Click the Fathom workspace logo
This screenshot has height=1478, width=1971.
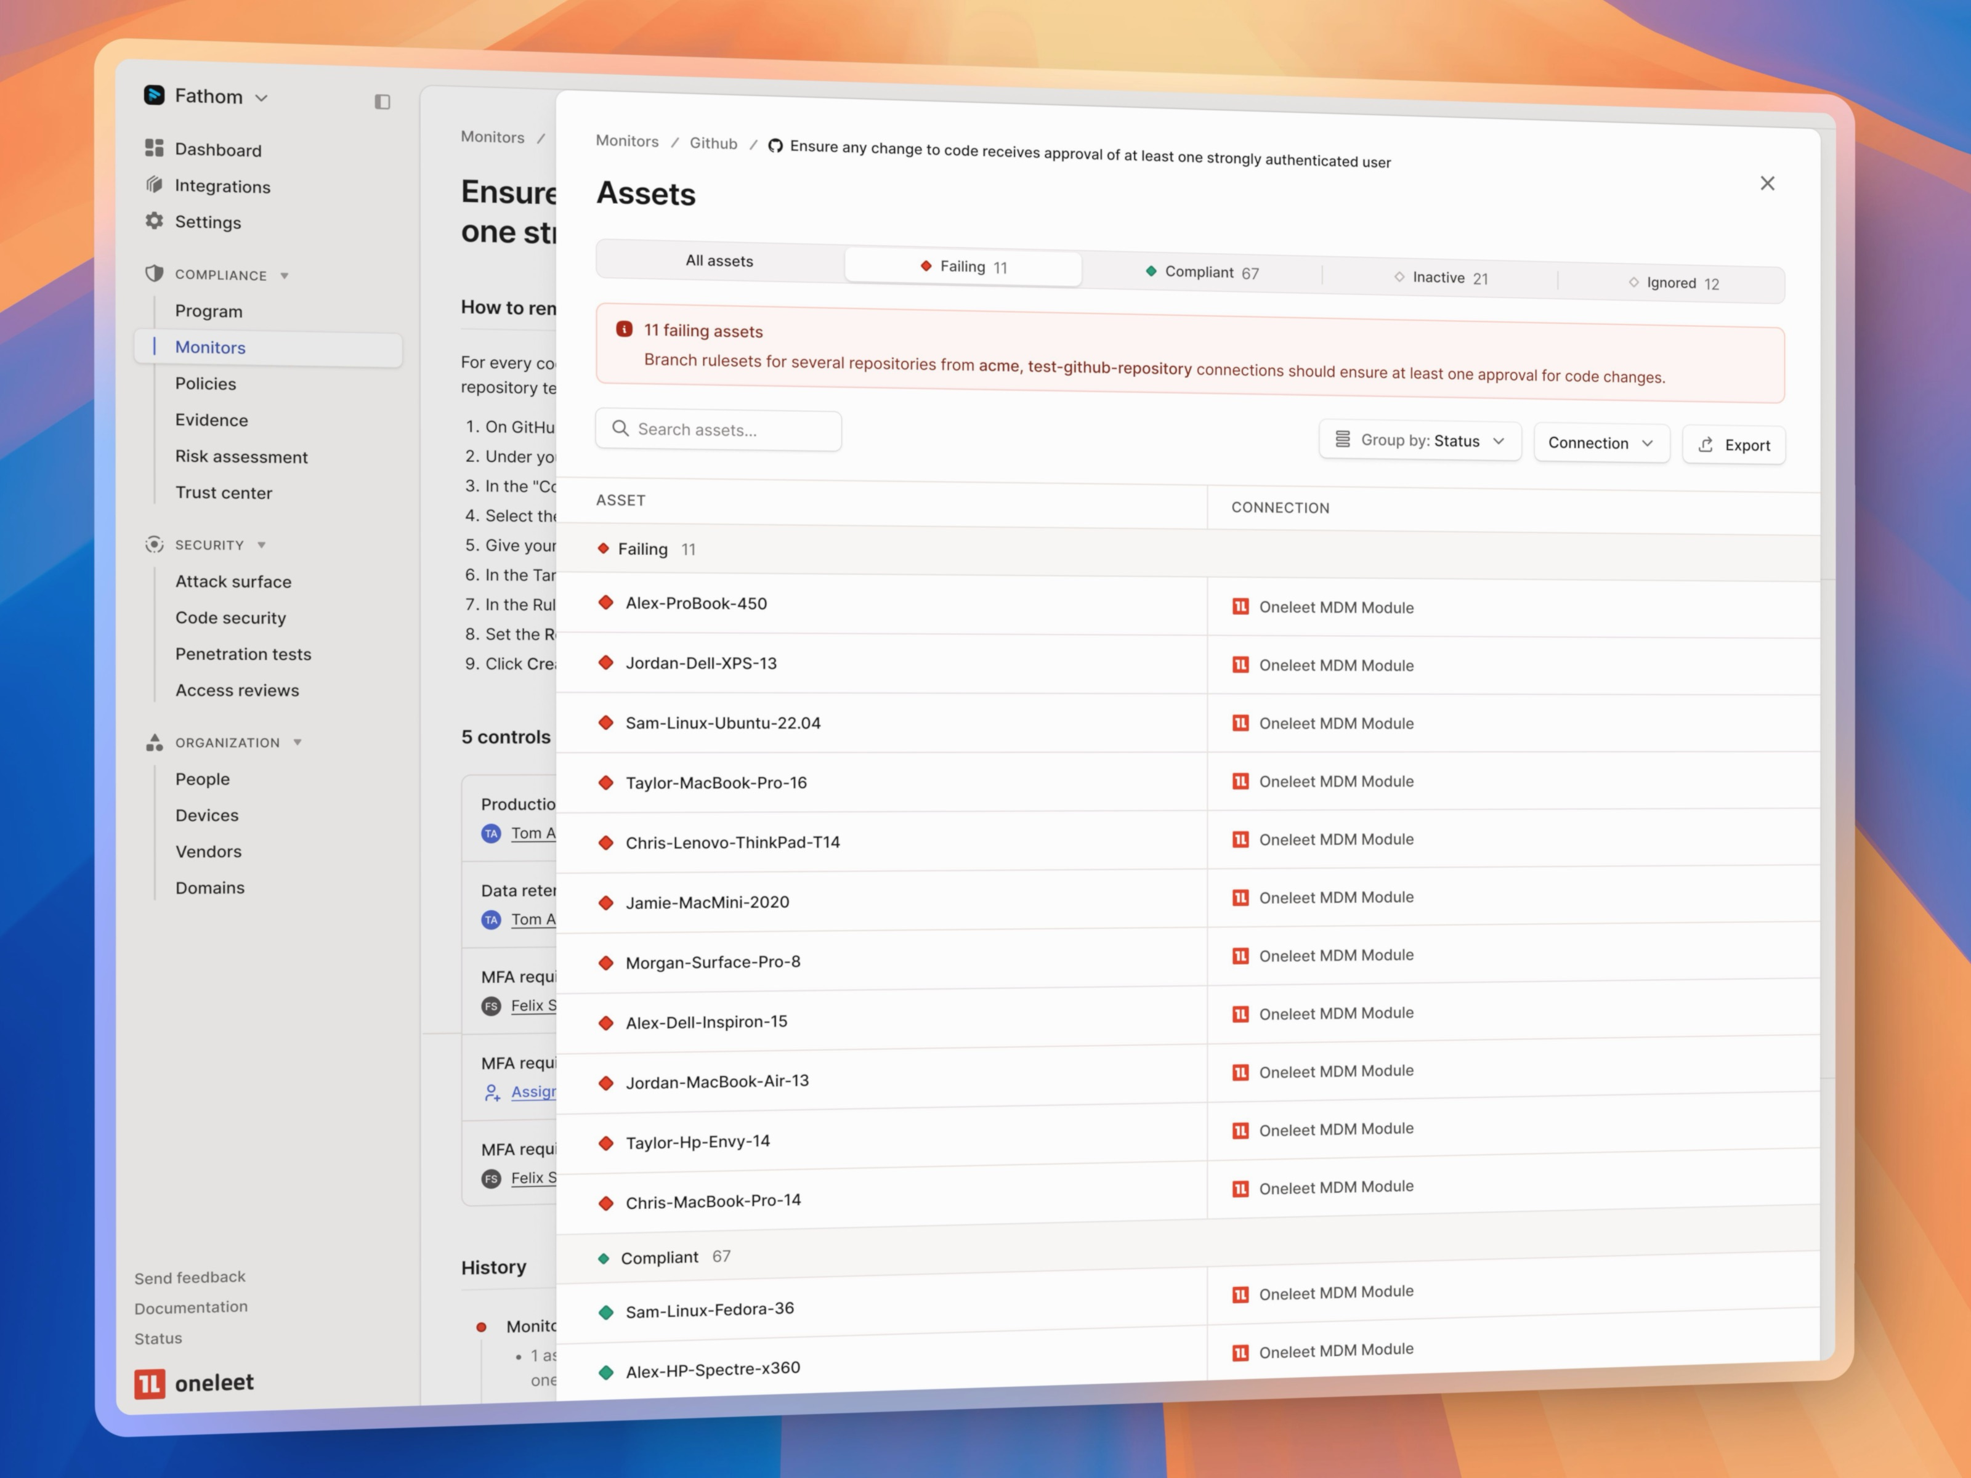coord(155,95)
